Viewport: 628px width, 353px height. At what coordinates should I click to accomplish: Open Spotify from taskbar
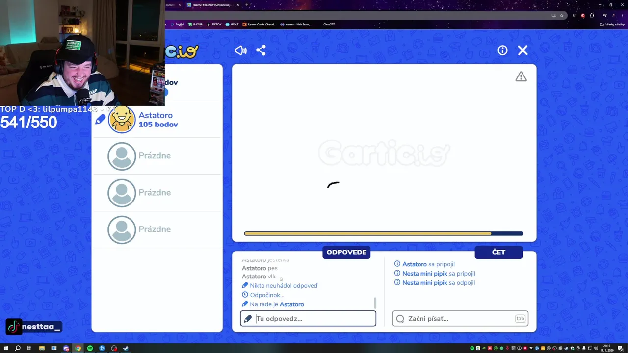click(x=90, y=348)
